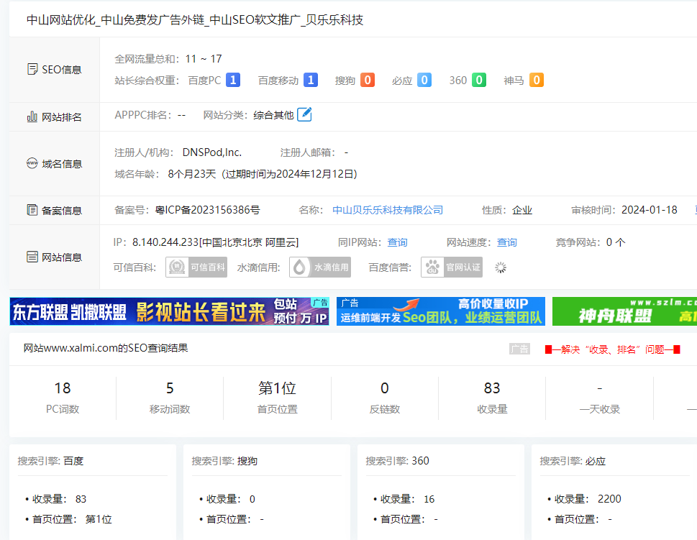Click 网站www.xalmi.com的SEO查询结果 heading
This screenshot has height=540, width=697.
pyautogui.click(x=106, y=348)
